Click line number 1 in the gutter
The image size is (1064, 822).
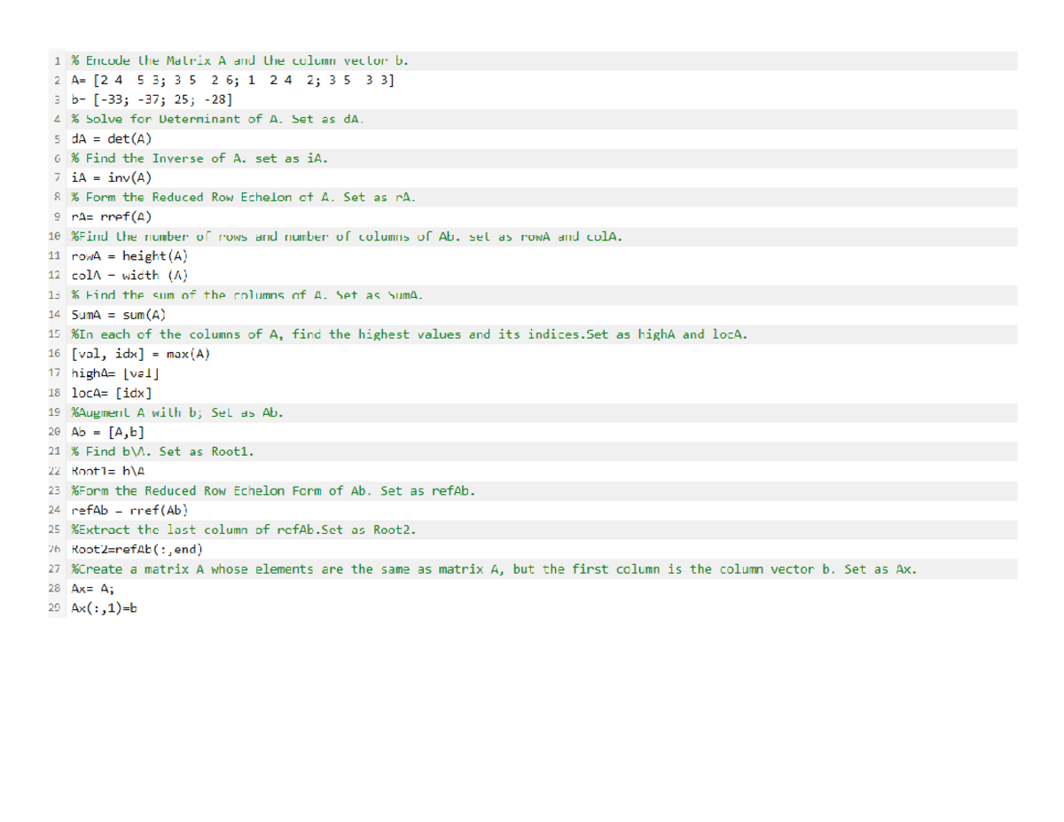[x=58, y=61]
